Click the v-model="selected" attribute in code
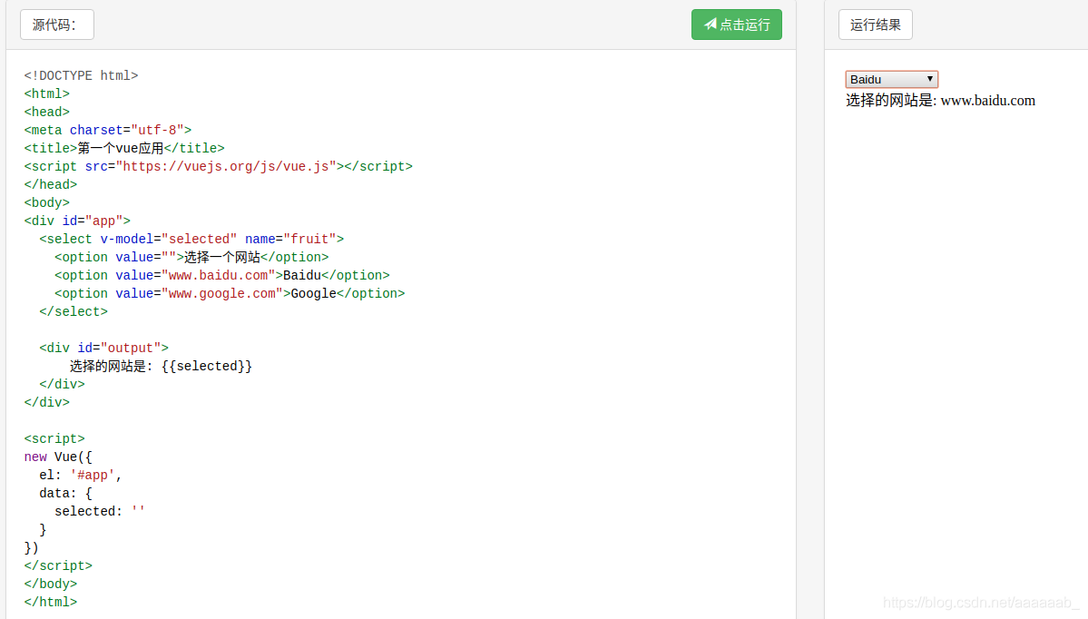This screenshot has width=1088, height=619. [x=168, y=239]
